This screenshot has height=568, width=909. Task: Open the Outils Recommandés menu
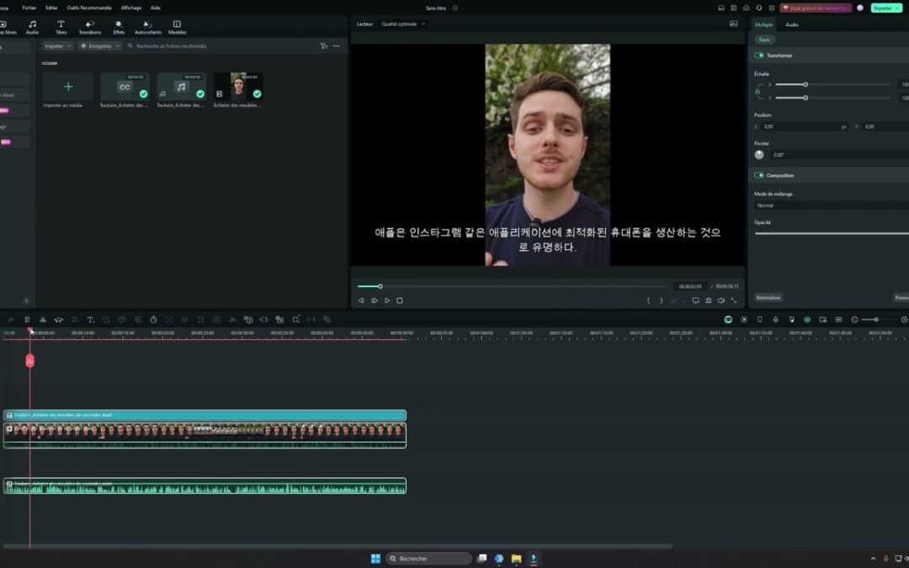click(88, 8)
